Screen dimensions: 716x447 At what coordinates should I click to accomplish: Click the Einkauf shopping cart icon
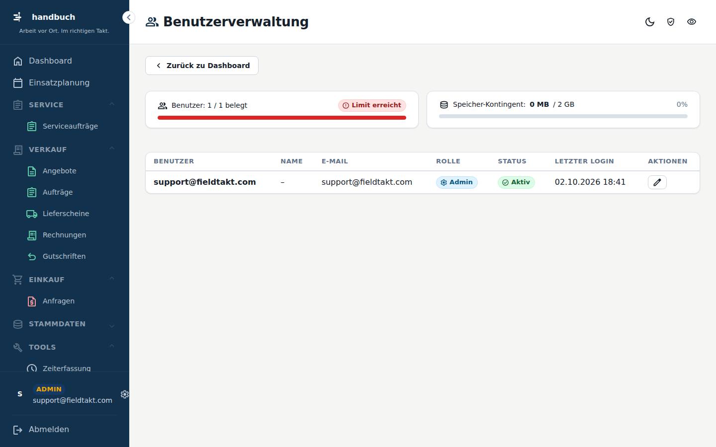pyautogui.click(x=18, y=280)
